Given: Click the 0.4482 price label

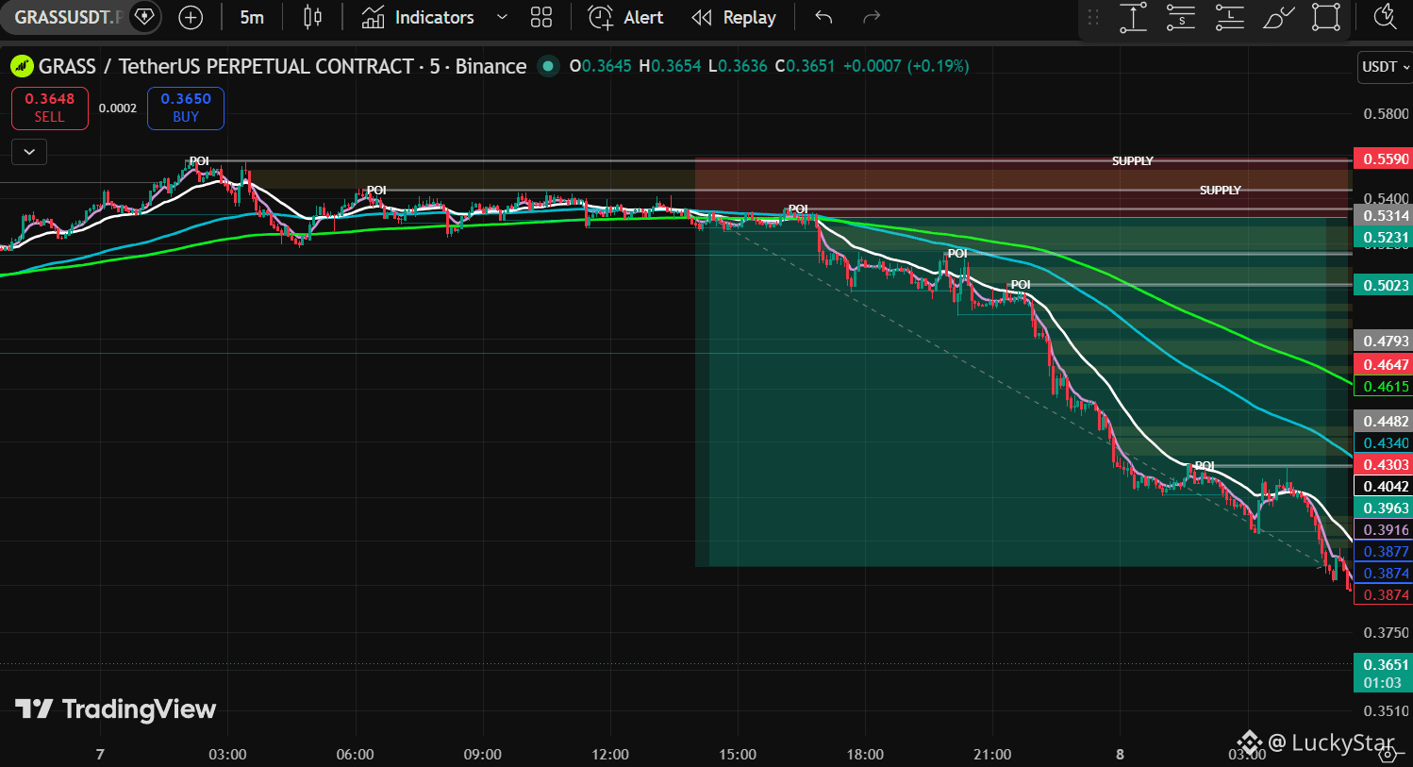Looking at the screenshot, I should click(x=1383, y=421).
